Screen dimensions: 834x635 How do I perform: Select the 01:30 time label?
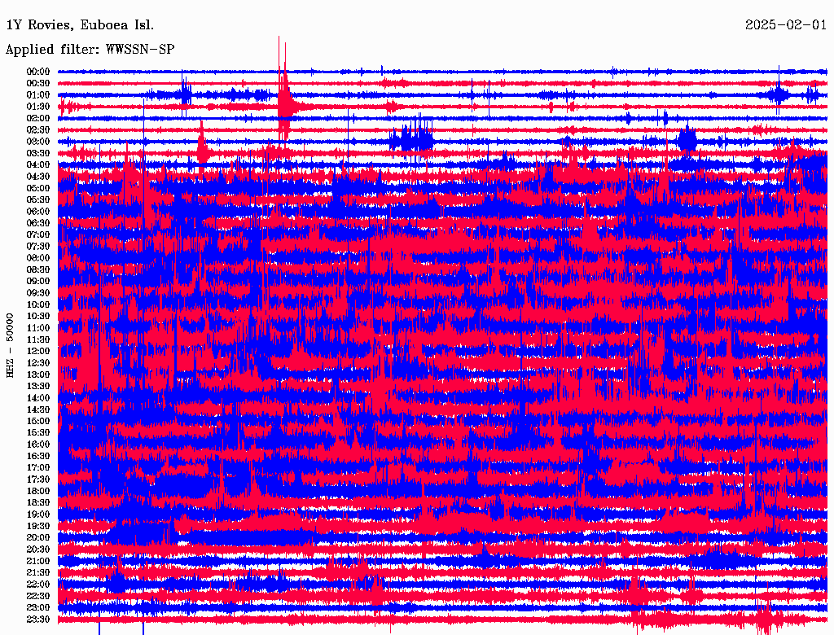(38, 107)
